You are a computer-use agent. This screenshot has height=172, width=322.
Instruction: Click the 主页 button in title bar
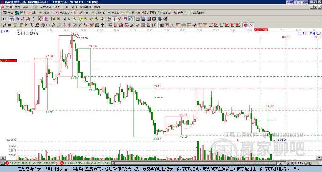click(x=305, y=2)
